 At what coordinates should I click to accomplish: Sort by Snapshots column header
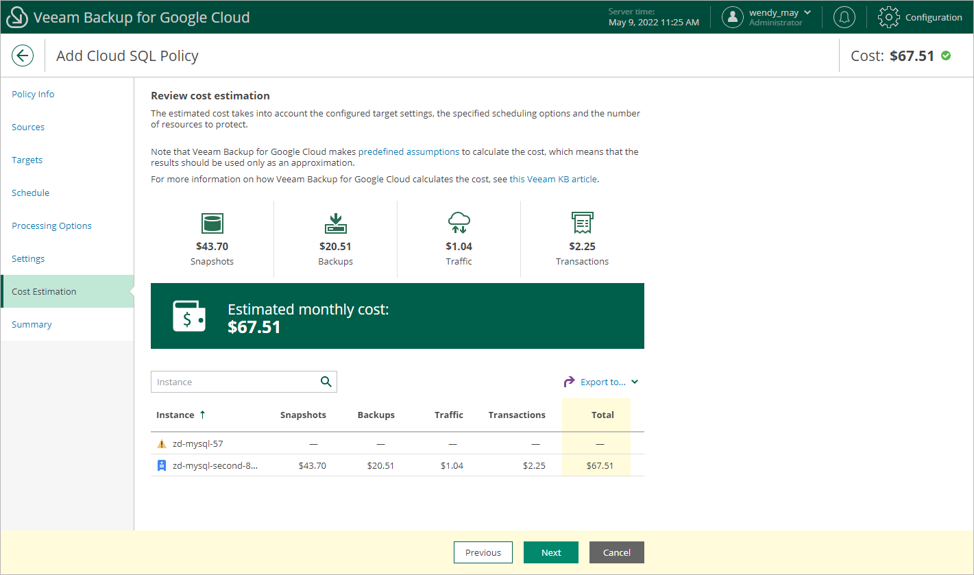[x=303, y=415]
